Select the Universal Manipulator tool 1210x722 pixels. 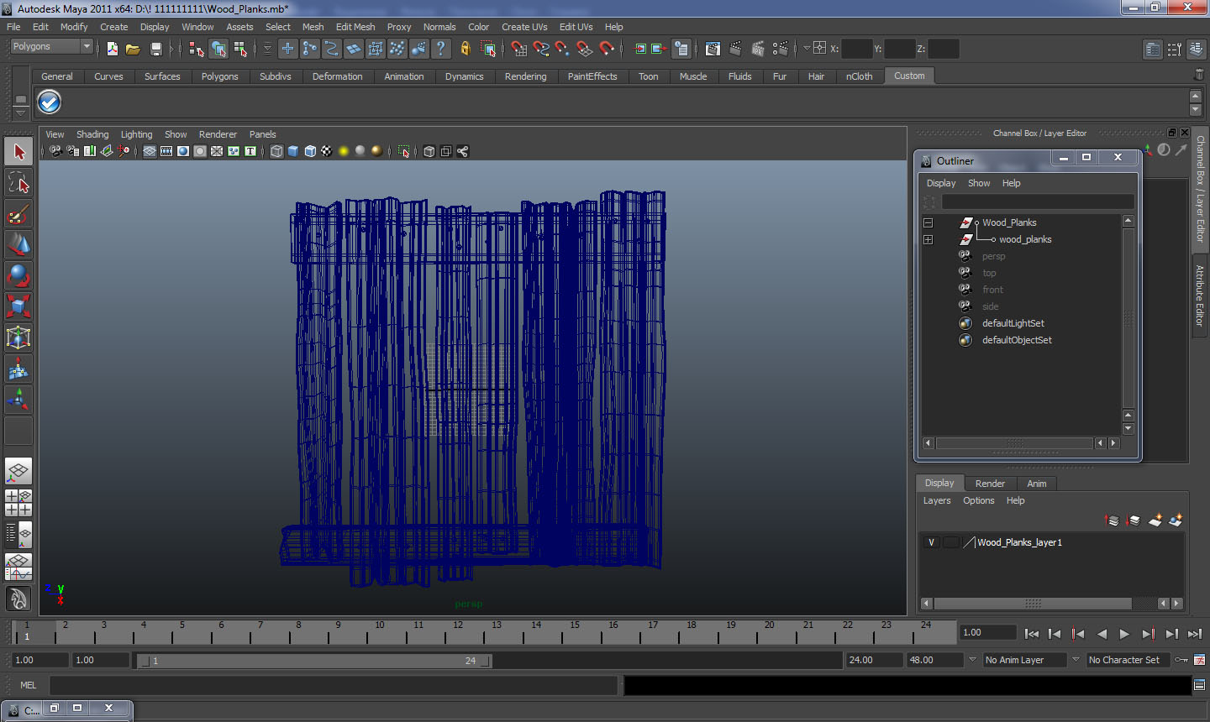[18, 337]
